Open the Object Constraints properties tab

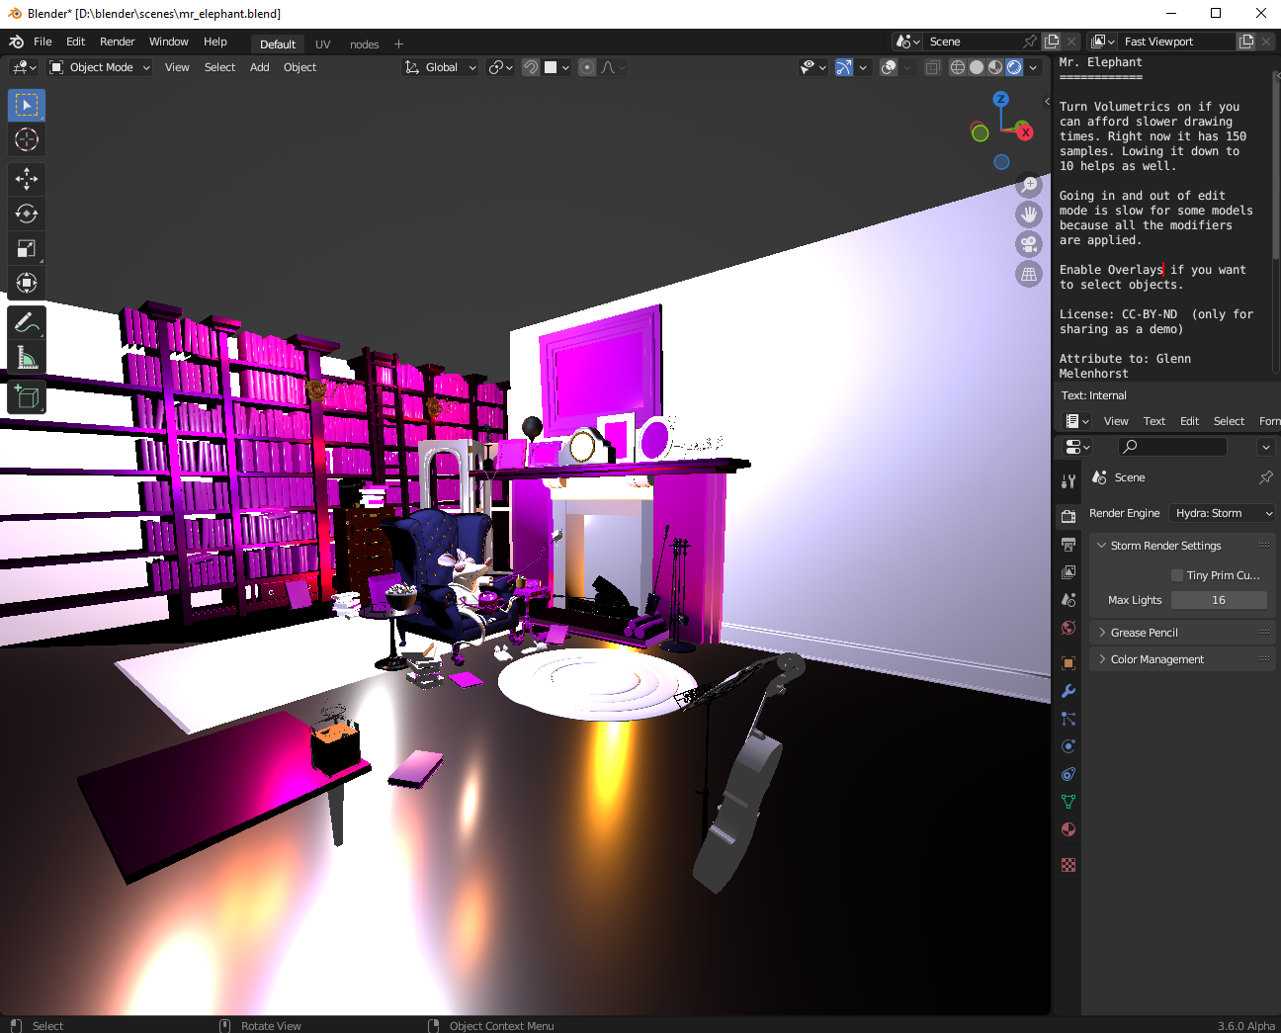click(x=1068, y=774)
